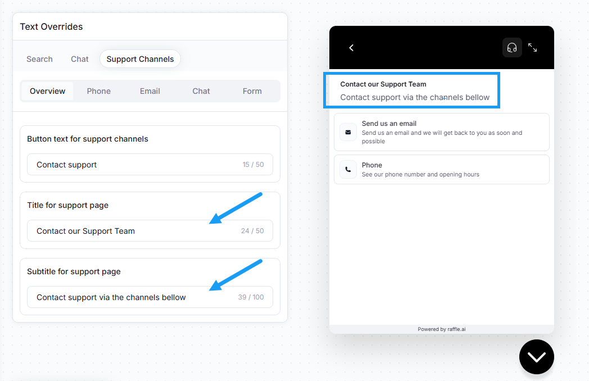Click the preview title 'Contact our Support Team'
The width and height of the screenshot is (589, 381).
click(x=383, y=84)
